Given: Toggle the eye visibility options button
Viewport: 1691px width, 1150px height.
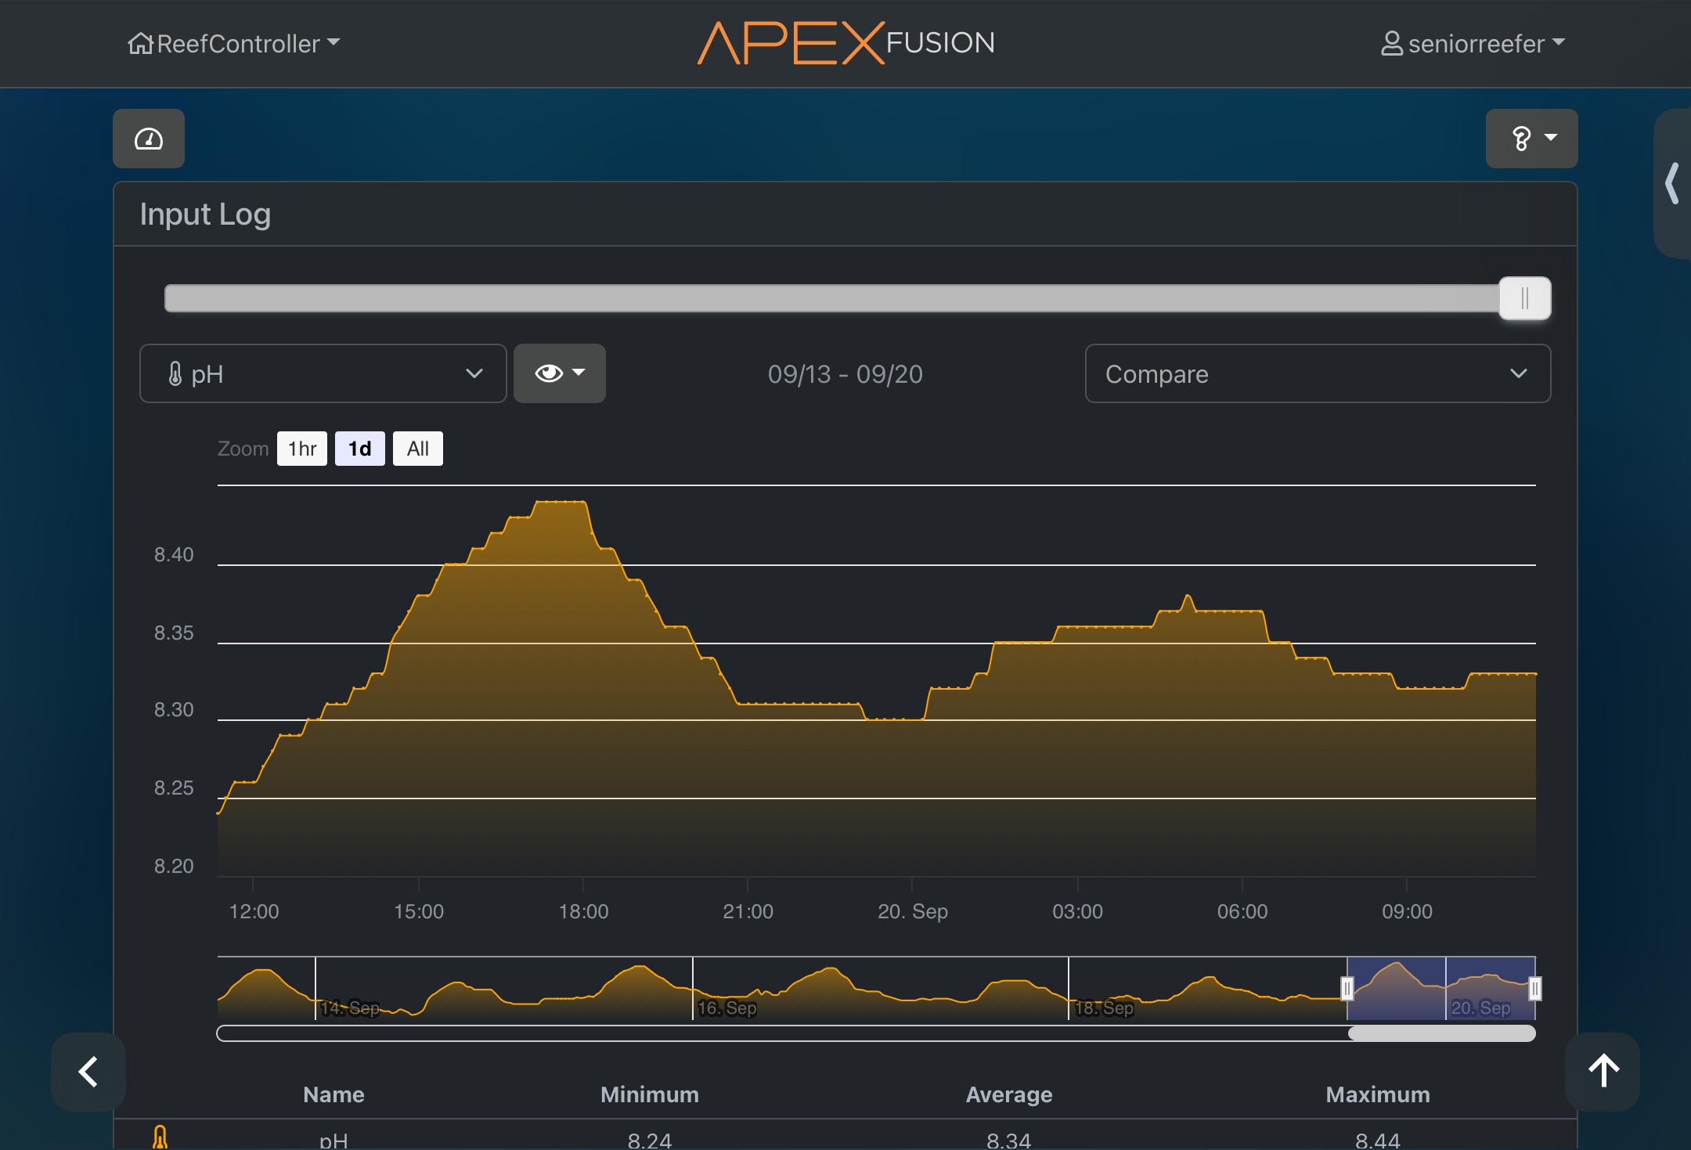Looking at the screenshot, I should (559, 373).
